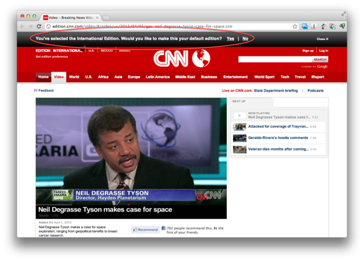
Task: Click the Log in link
Action: pyautogui.click(x=323, y=50)
